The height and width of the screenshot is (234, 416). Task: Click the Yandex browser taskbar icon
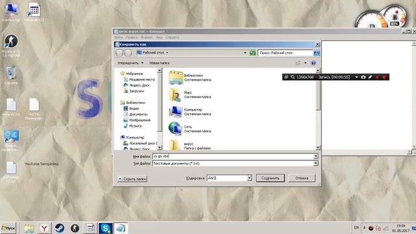pos(44,228)
